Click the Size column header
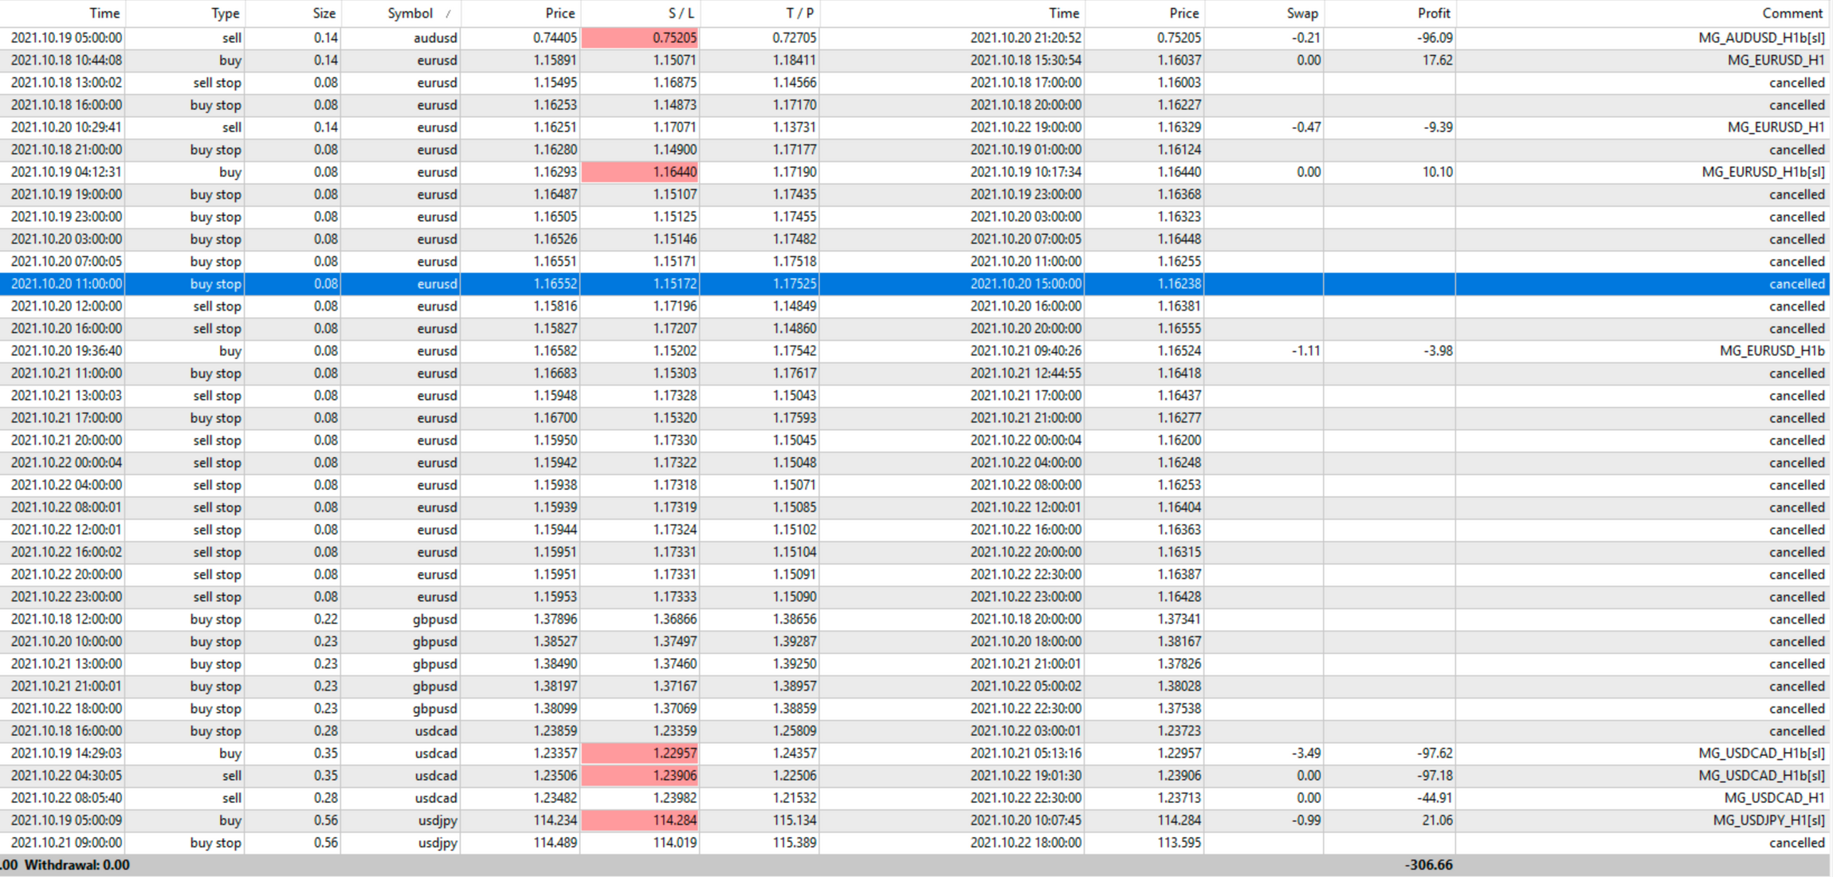 click(324, 13)
